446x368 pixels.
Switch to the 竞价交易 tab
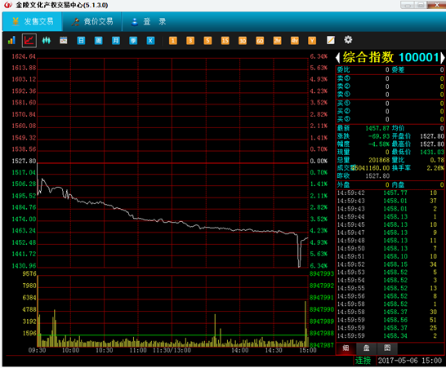pyautogui.click(x=92, y=21)
